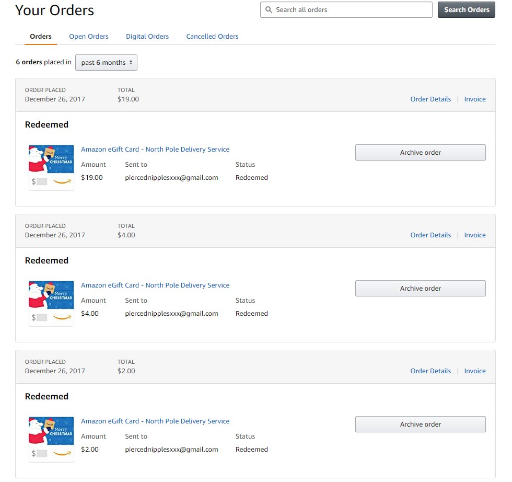This screenshot has width=512, height=482.
Task: Click the recipient email in the $2.00 order
Action: (x=171, y=450)
